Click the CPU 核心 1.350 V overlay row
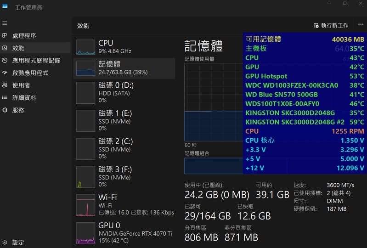The height and width of the screenshot is (248, 367). [305, 141]
